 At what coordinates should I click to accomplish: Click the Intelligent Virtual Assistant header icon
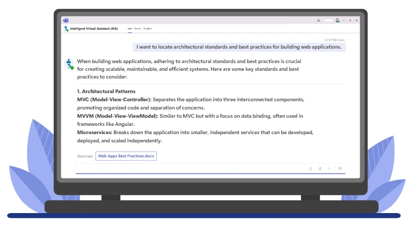[66, 28]
